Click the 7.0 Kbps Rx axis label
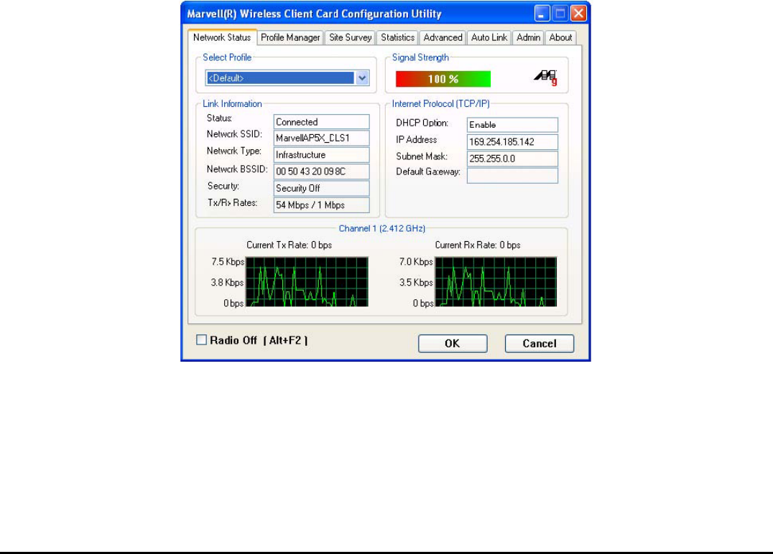The height and width of the screenshot is (554, 773). point(416,261)
